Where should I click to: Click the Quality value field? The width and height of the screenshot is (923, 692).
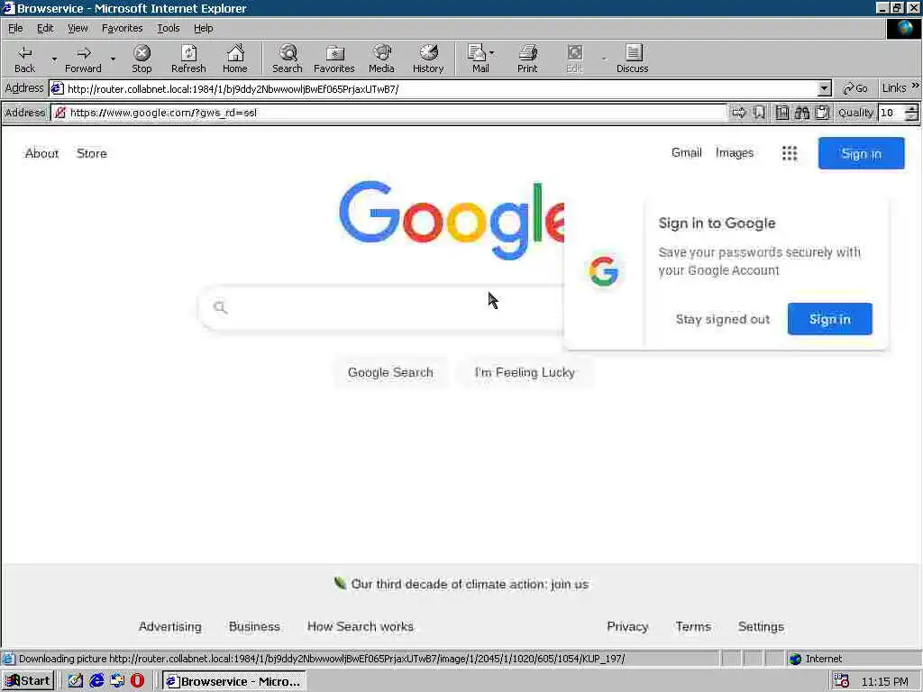(890, 113)
